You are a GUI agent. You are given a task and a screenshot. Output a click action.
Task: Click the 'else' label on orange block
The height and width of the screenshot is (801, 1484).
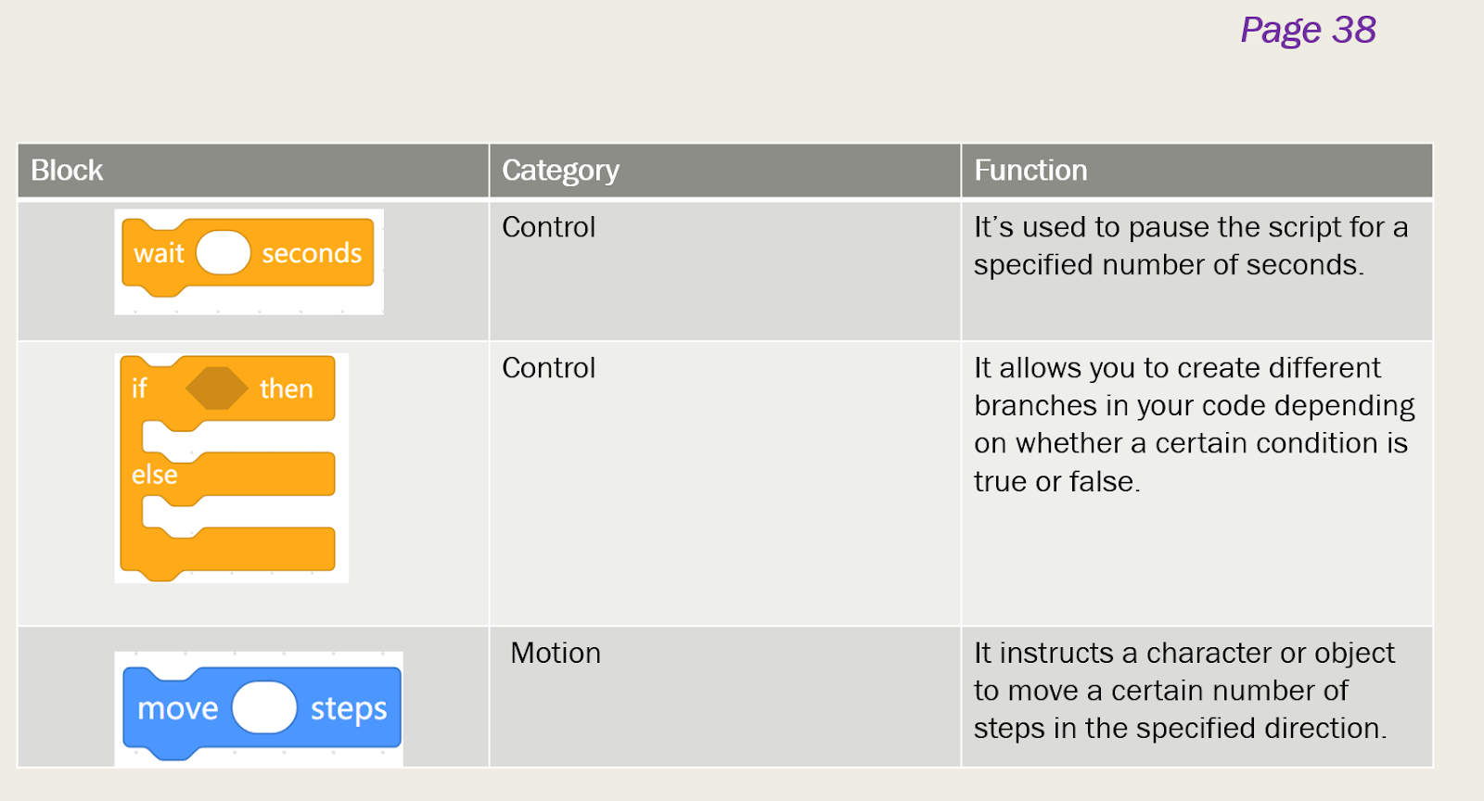pos(154,475)
